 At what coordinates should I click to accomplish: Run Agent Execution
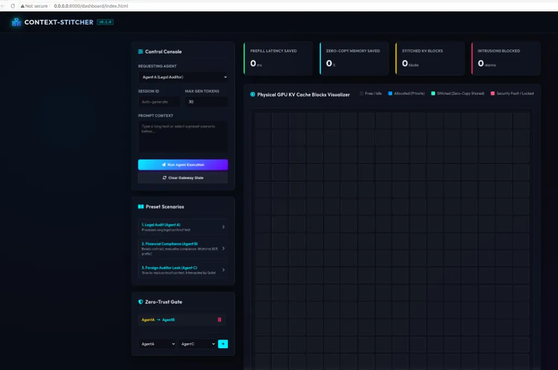click(183, 165)
